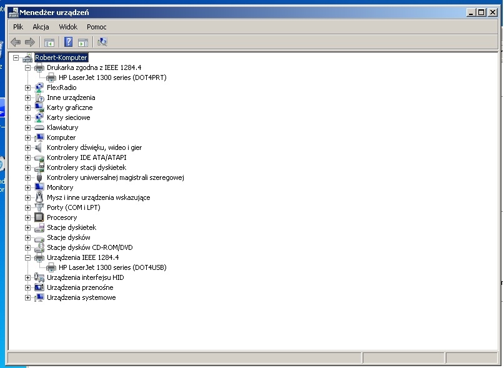Screen dimensions: 504x368
Task: Select the Robert-Komputer label
Action: [x=61, y=57]
